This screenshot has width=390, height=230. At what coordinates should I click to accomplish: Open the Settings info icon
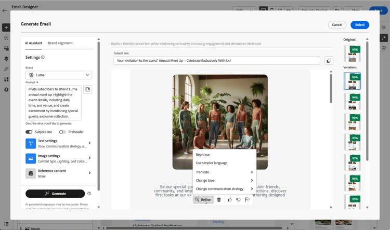pyautogui.click(x=43, y=58)
